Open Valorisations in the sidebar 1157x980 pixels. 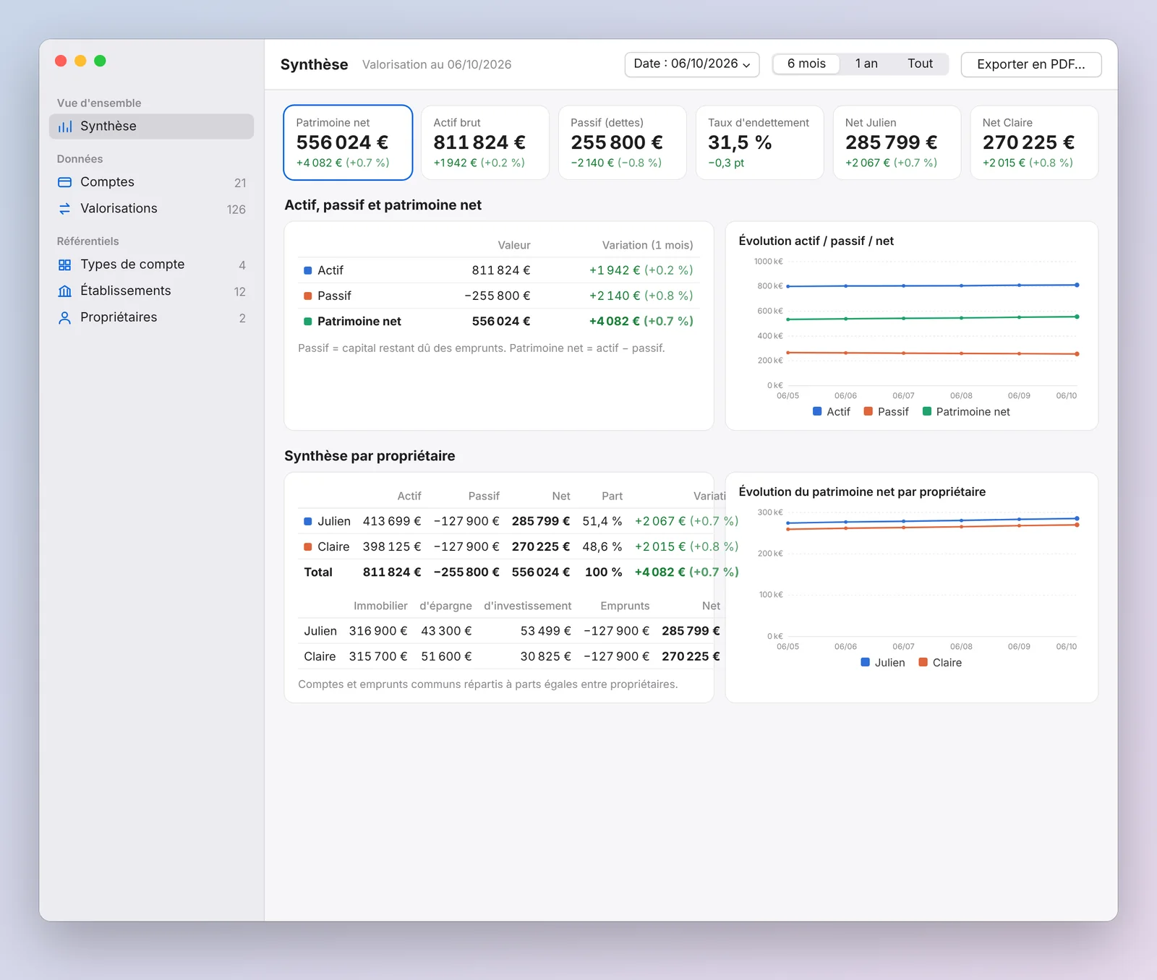pyautogui.click(x=152, y=209)
